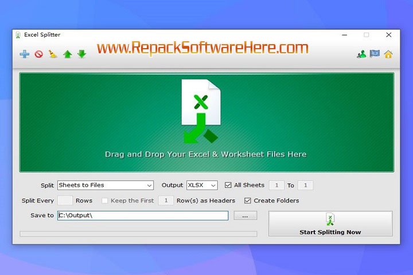Close the Excel Splitter window
The width and height of the screenshot is (413, 275).
click(x=388, y=35)
